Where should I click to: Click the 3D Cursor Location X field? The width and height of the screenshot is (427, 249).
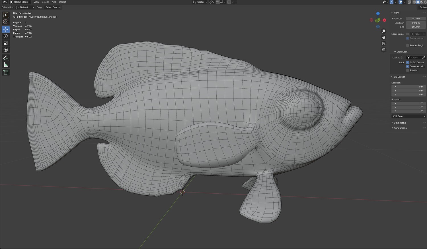(408, 87)
